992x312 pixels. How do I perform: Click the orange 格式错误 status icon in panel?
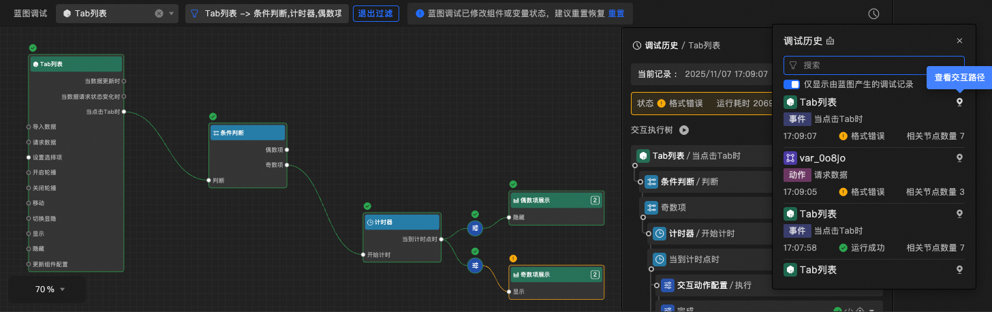pyautogui.click(x=661, y=104)
